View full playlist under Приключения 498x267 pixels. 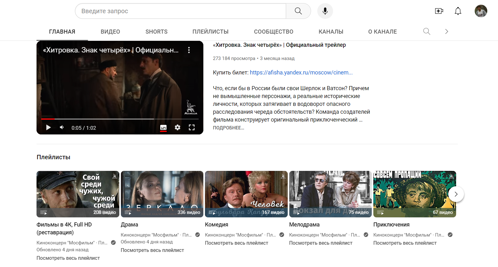405,243
